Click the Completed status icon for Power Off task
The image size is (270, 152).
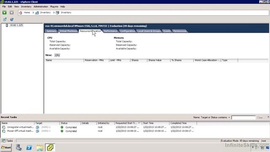(x=62, y=131)
